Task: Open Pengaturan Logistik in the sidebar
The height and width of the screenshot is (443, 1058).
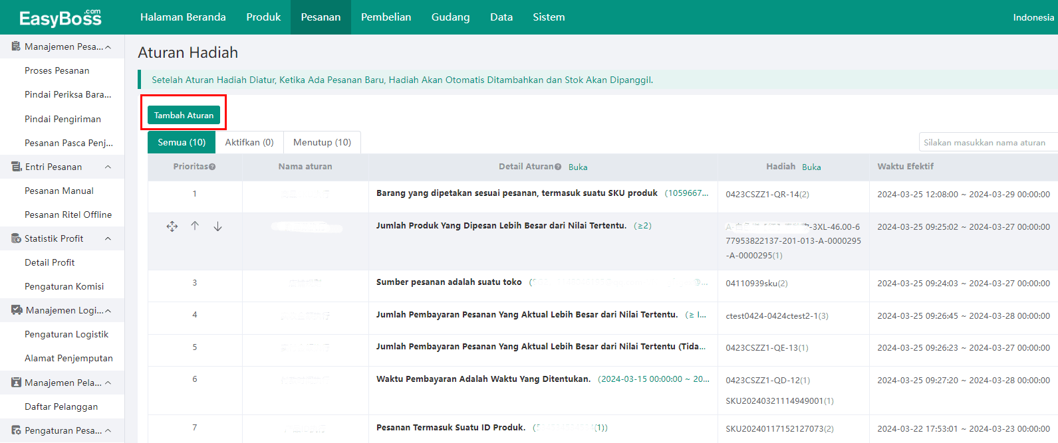Action: pos(66,334)
